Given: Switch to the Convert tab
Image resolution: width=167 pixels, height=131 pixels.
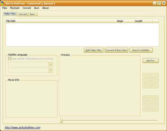Looking at the screenshot, I should 23,14.
